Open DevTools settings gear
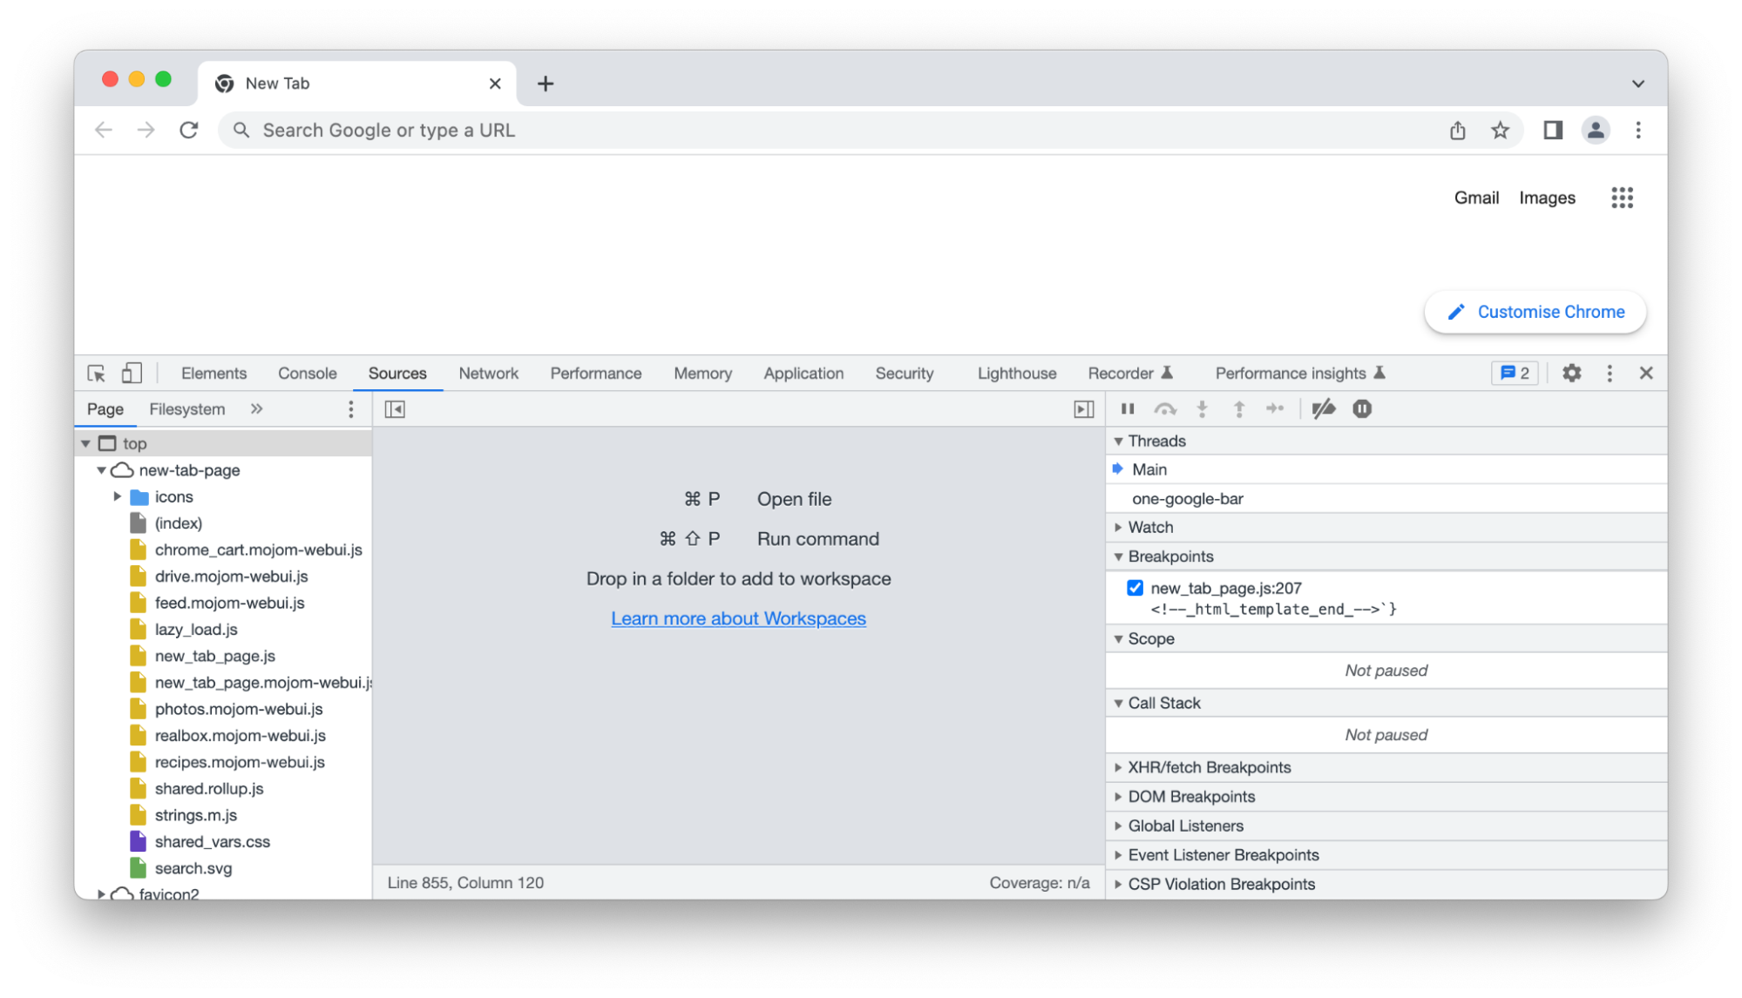The image size is (1742, 998). [x=1571, y=374]
